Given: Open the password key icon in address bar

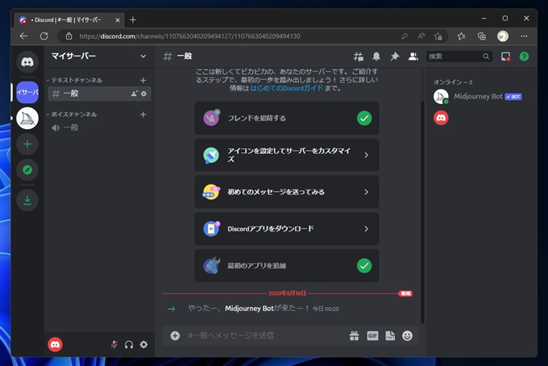Looking at the screenshot, I should 405,36.
